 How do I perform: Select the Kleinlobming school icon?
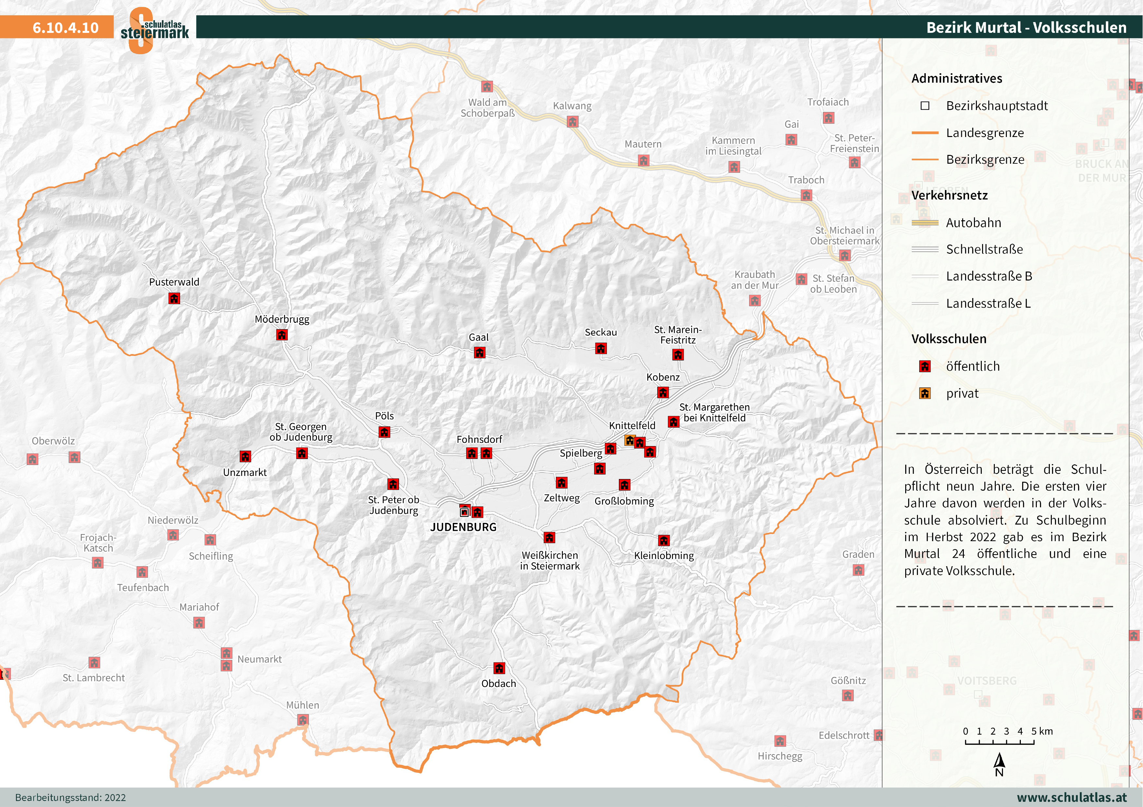[664, 540]
